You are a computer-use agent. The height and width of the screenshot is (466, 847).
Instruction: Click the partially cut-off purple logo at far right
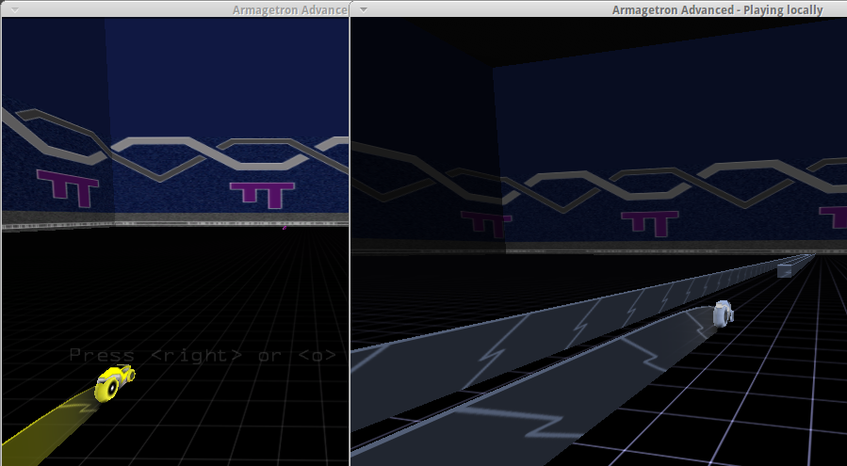pos(834,217)
